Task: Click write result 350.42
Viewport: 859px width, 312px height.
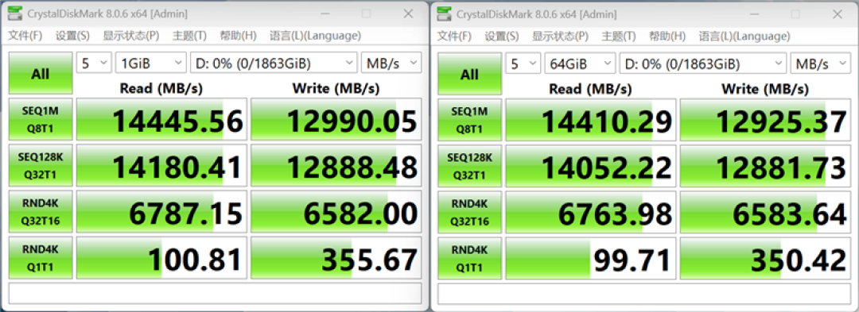Action: pyautogui.click(x=766, y=257)
